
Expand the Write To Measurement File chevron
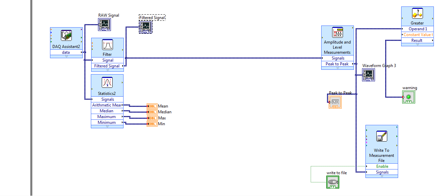381,176
